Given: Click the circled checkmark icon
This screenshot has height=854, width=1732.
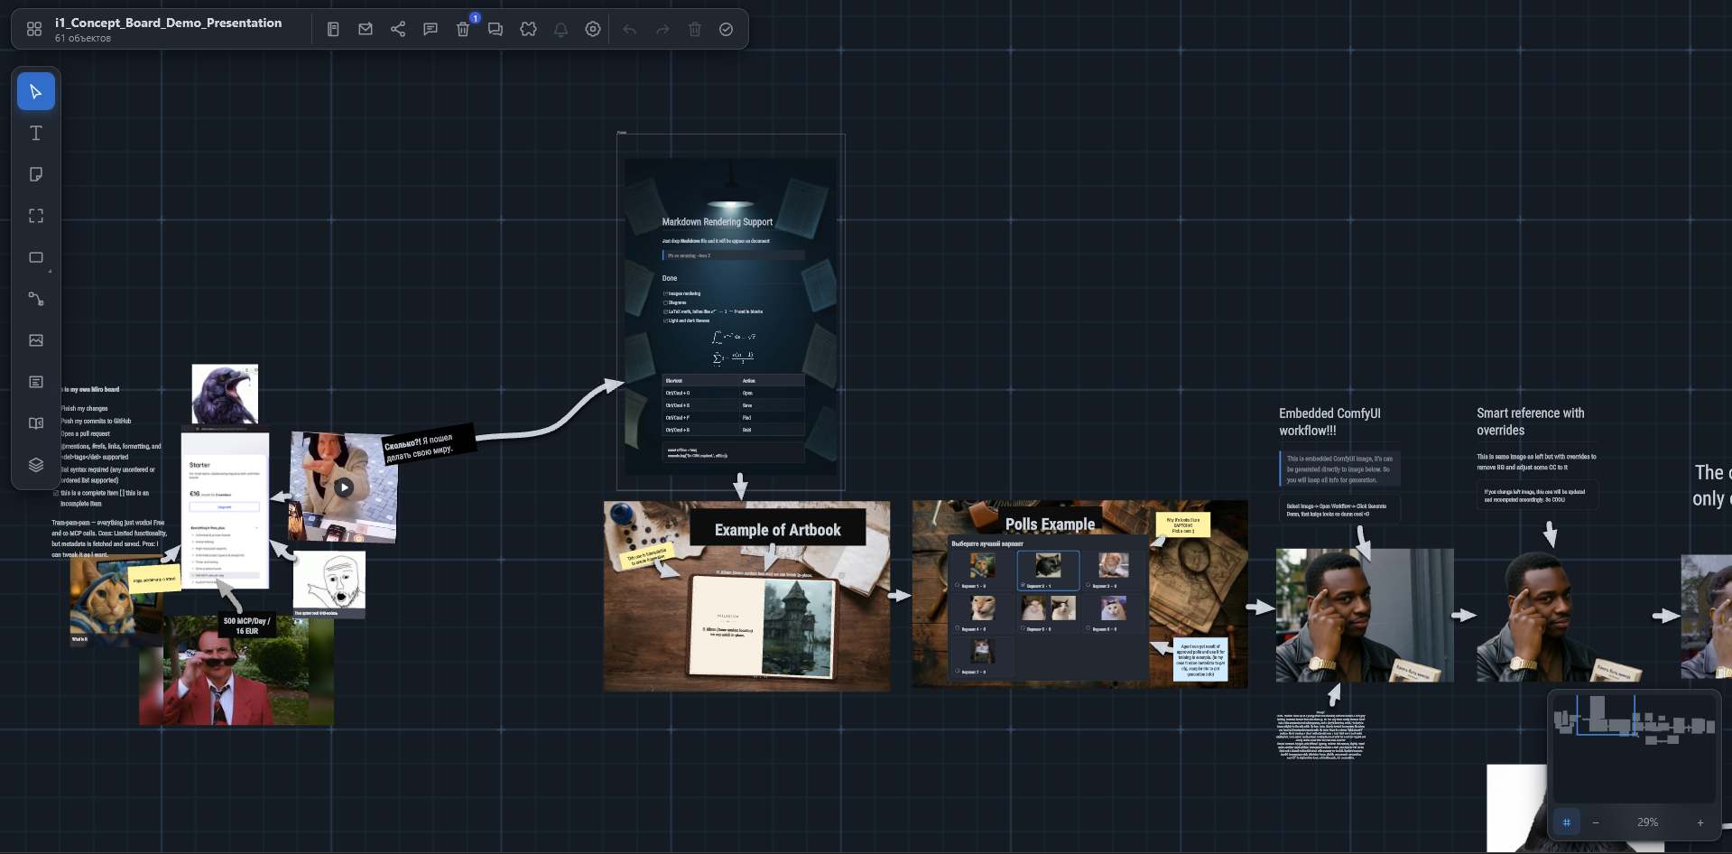Looking at the screenshot, I should point(727,29).
